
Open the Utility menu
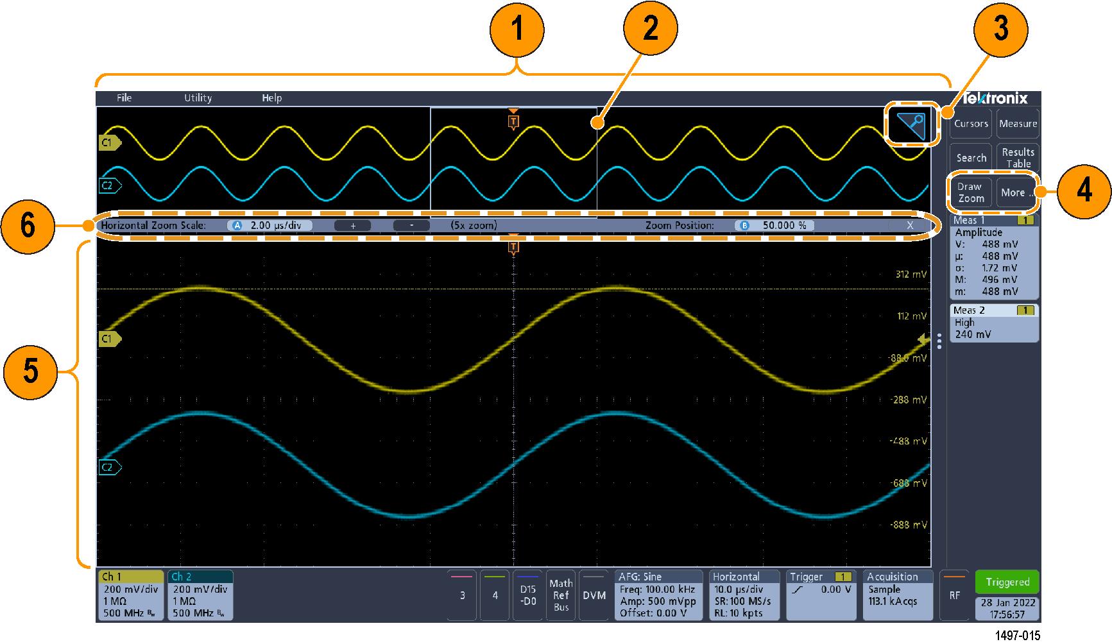pos(198,98)
